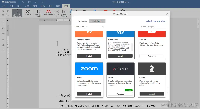This screenshot has height=109, width=200.
Task: Open the Search panel in the left sidebar
Action: tap(3, 23)
